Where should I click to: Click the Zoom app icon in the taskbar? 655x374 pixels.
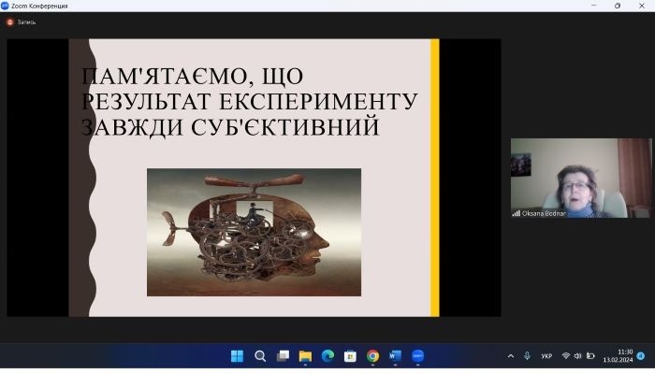(418, 356)
